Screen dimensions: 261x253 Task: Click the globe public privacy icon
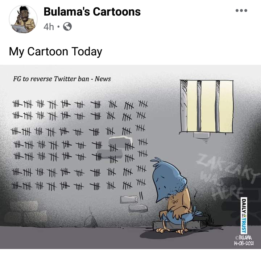(x=67, y=26)
